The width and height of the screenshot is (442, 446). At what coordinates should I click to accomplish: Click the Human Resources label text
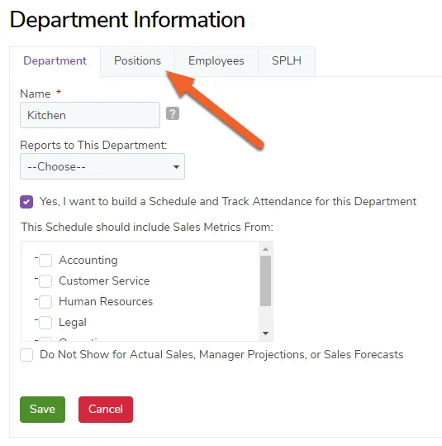106,301
